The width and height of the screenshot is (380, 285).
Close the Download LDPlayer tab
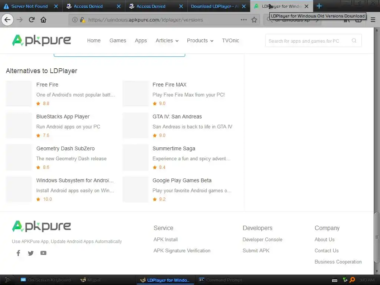(x=244, y=6)
